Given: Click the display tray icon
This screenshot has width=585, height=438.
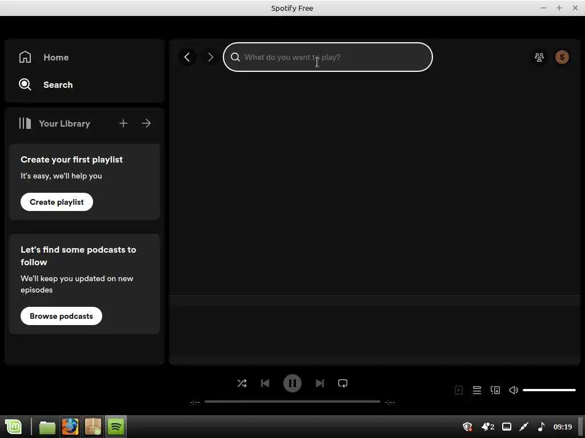Looking at the screenshot, I should coord(507,427).
